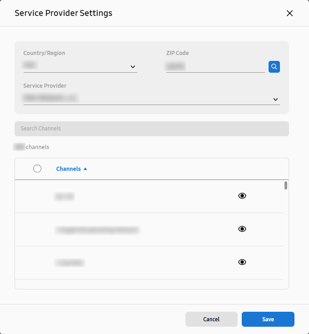Toggle visibility eye of first channel row
Image resolution: width=309 pixels, height=334 pixels.
(x=242, y=196)
